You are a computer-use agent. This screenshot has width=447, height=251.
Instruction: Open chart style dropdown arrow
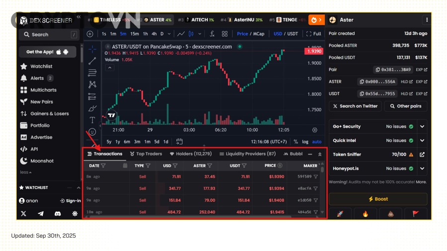point(200,34)
